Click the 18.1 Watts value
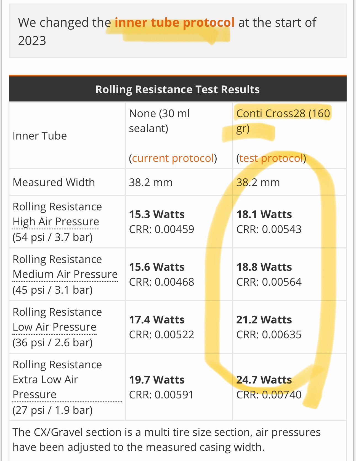Image resolution: width=356 pixels, height=461 pixels. 264,215
